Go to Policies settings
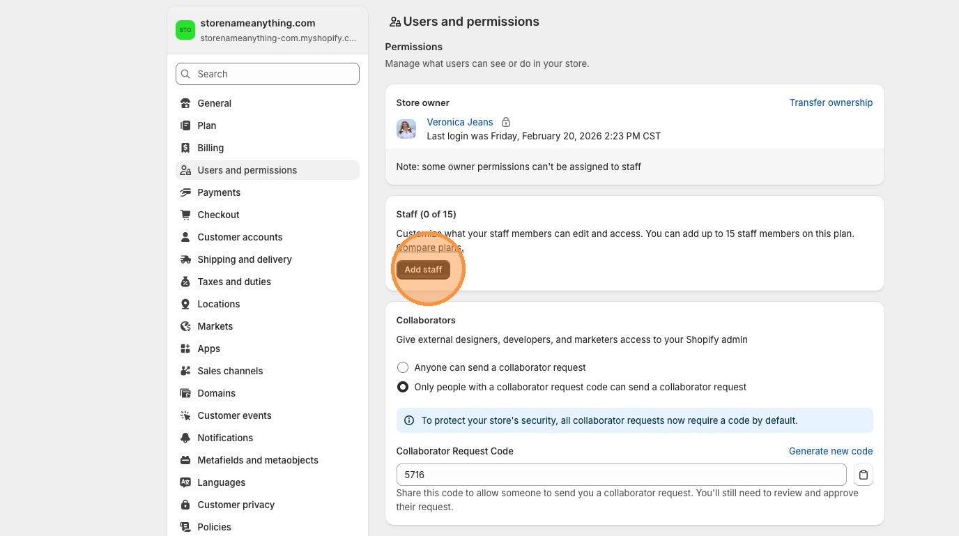Image resolution: width=959 pixels, height=536 pixels. tap(268, 527)
